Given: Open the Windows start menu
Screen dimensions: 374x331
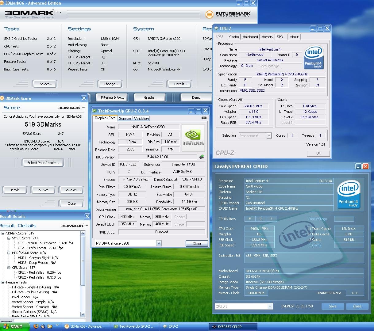Looking at the screenshot, I should pyautogui.click(x=14, y=326).
